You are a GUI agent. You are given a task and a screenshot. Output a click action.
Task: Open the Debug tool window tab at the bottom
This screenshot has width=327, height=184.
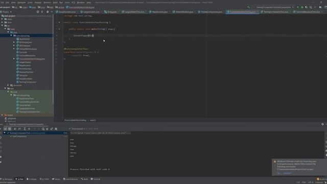32,179
